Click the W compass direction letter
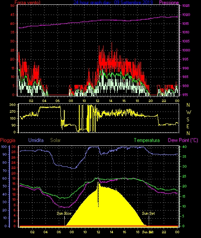Image resolution: width=201 pixels, height=238 pixels. click(189, 112)
